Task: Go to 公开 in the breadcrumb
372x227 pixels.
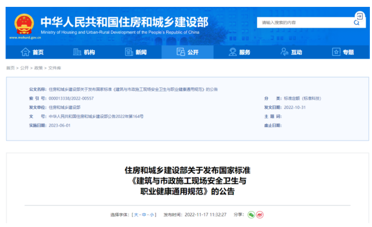Action: coord(24,68)
